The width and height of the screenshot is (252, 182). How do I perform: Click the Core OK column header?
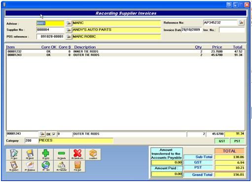pos(49,47)
